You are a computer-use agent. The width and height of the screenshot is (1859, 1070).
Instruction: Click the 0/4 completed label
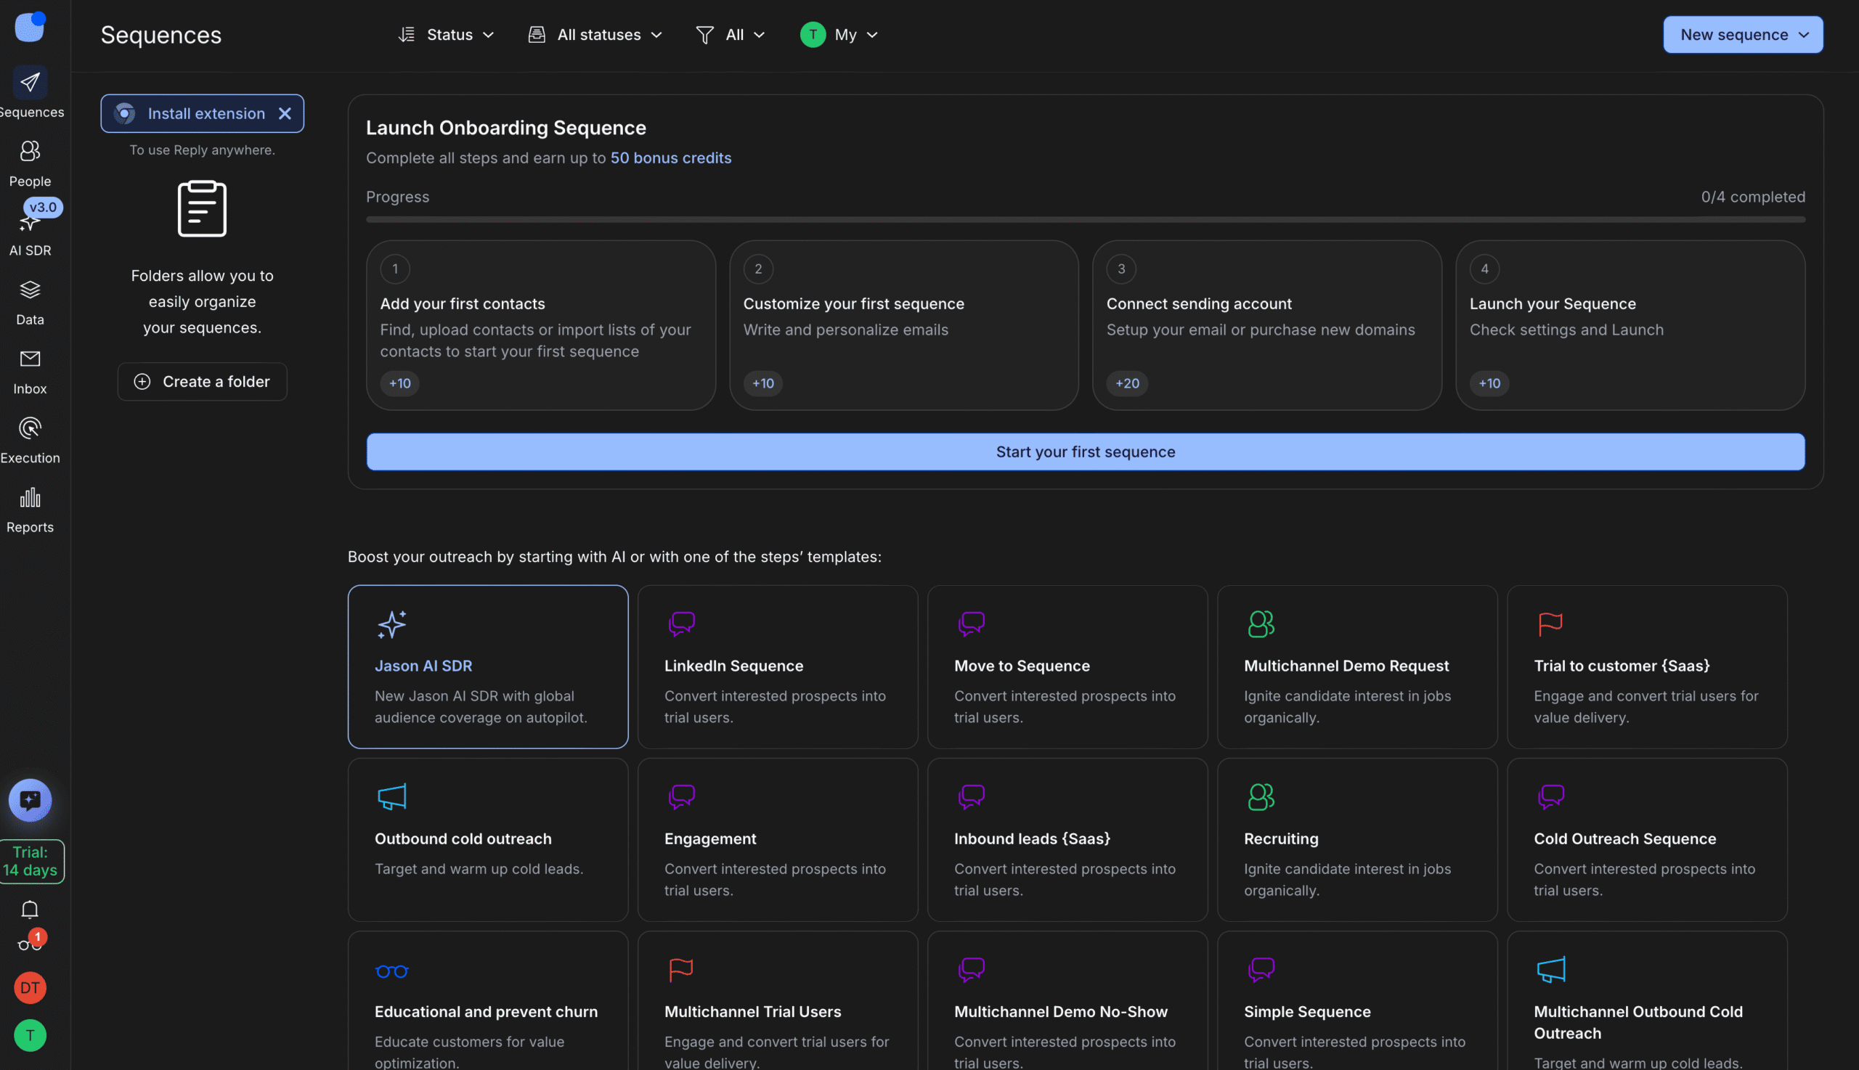(1753, 197)
